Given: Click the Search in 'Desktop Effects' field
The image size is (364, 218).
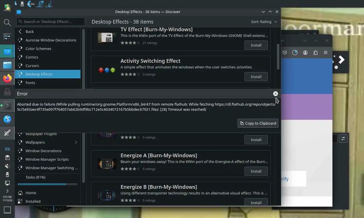Looking at the screenshot, I should pos(51,22).
